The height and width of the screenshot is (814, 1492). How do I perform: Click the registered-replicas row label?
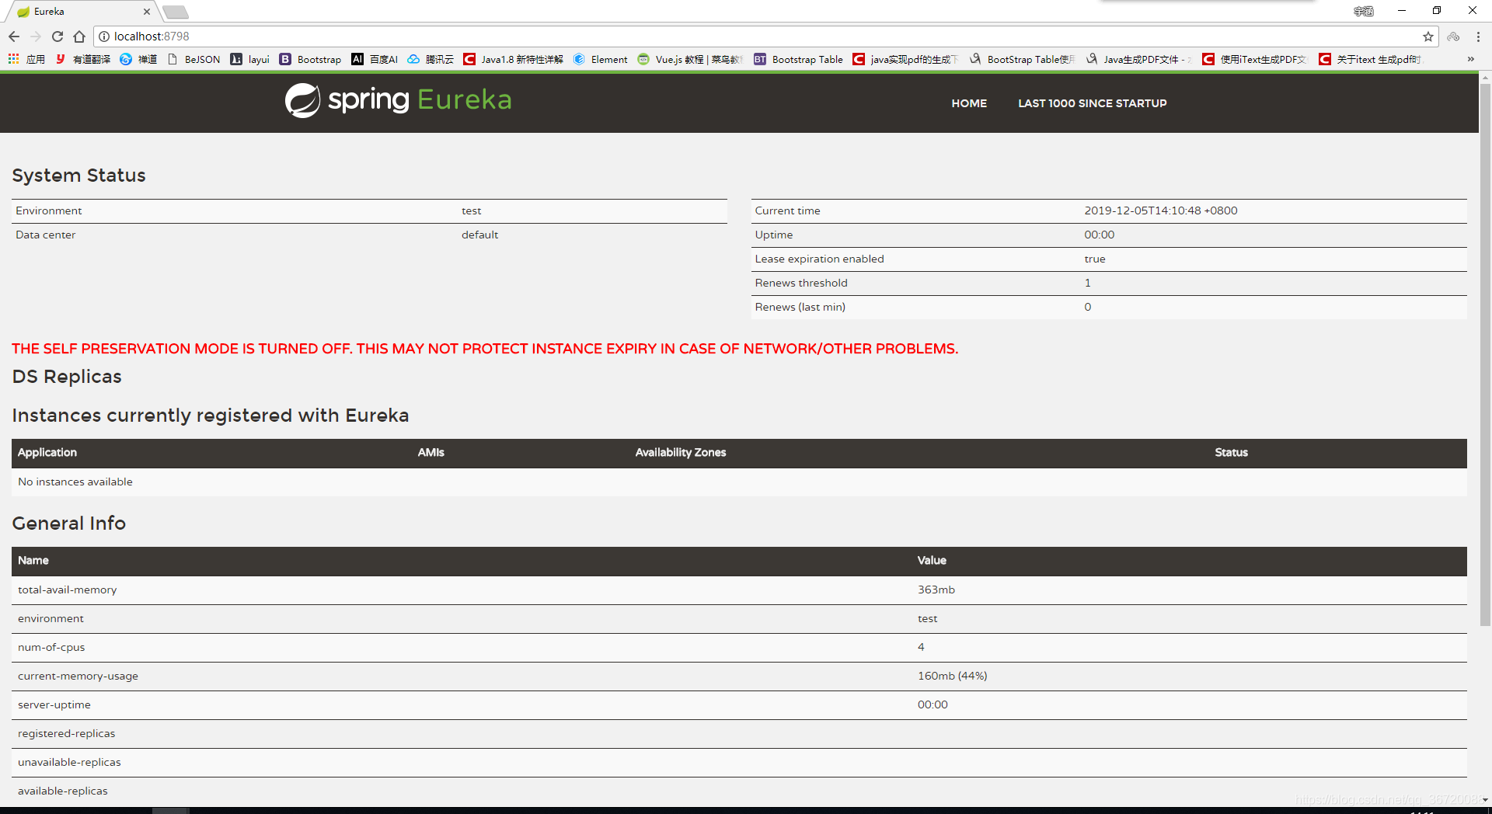(67, 734)
